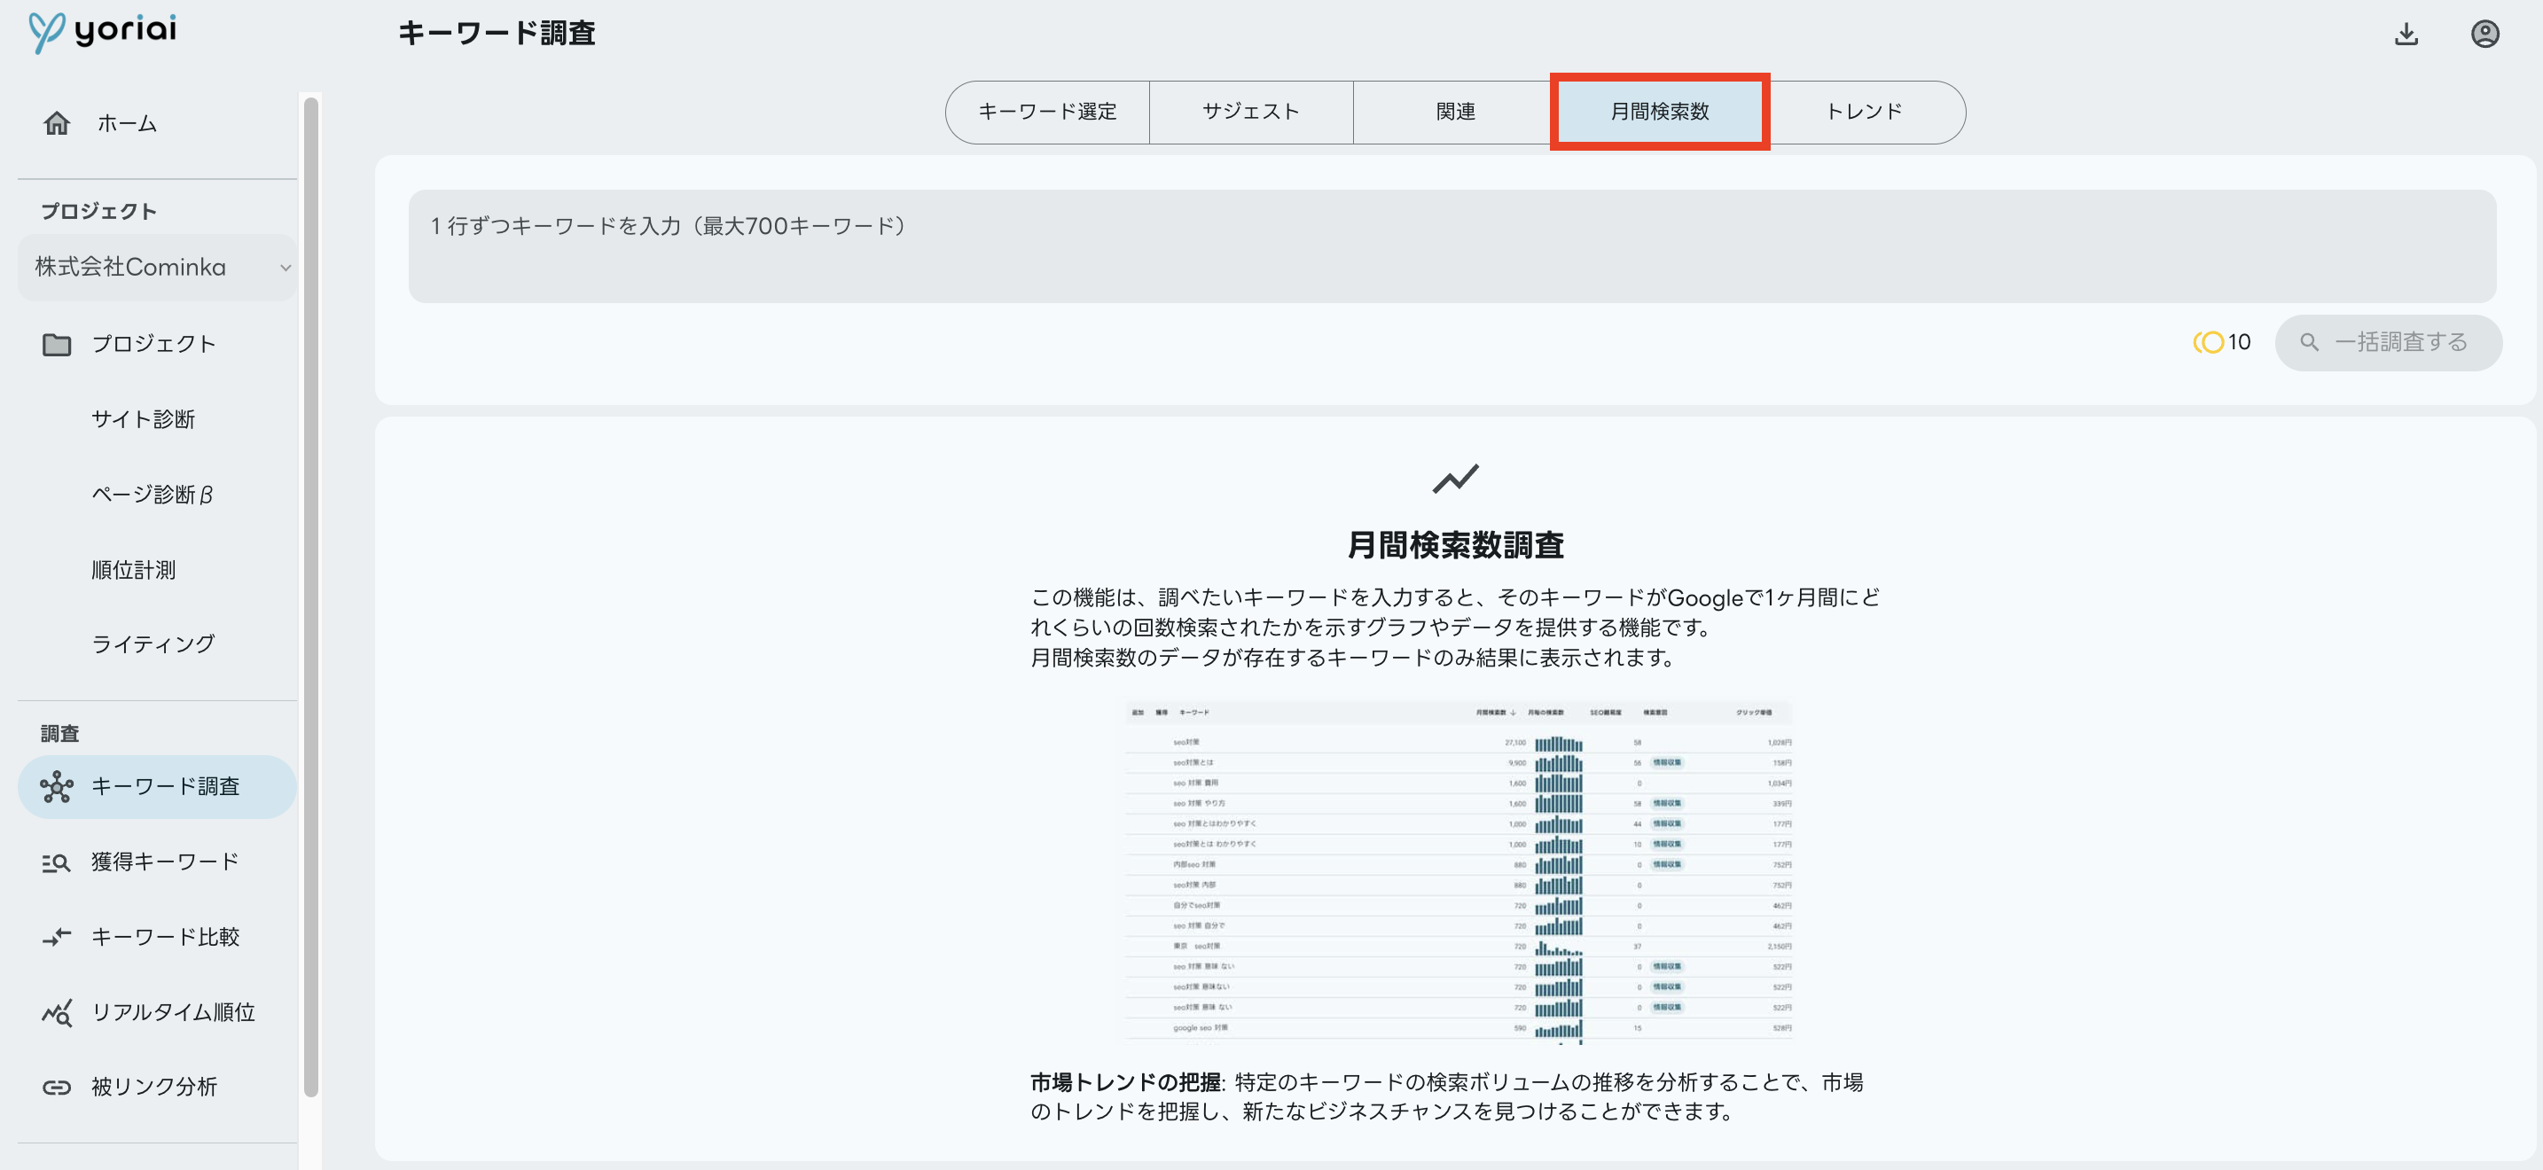Click the trend line icon above heading
The image size is (2543, 1170).
click(x=1455, y=479)
